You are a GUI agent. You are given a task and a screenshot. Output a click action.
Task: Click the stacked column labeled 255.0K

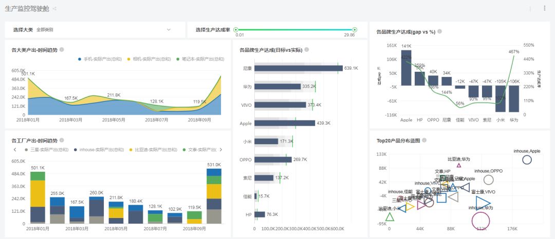pos(58,210)
